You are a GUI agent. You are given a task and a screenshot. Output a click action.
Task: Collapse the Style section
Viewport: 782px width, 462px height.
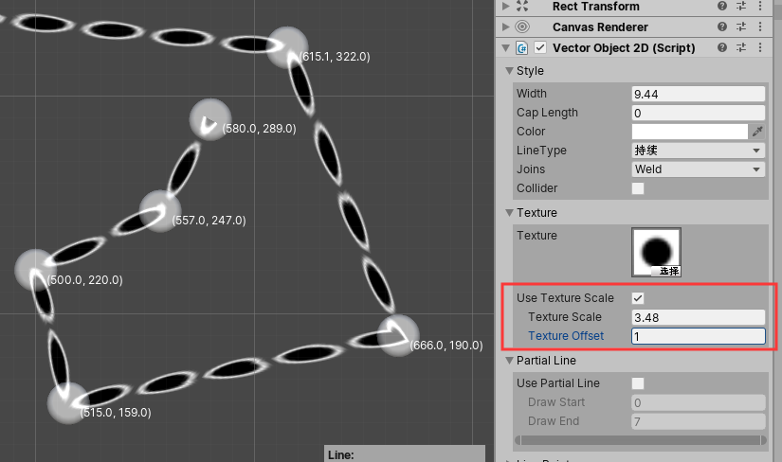(509, 71)
